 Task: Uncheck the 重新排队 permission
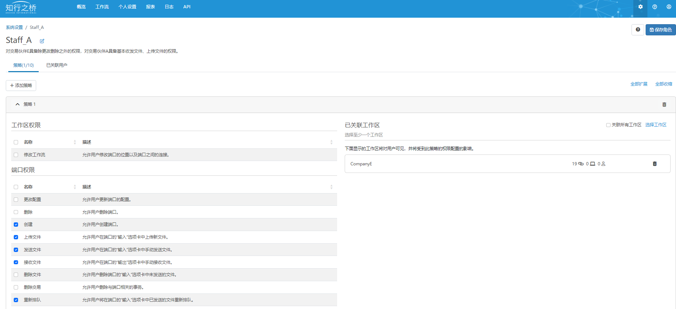point(16,300)
